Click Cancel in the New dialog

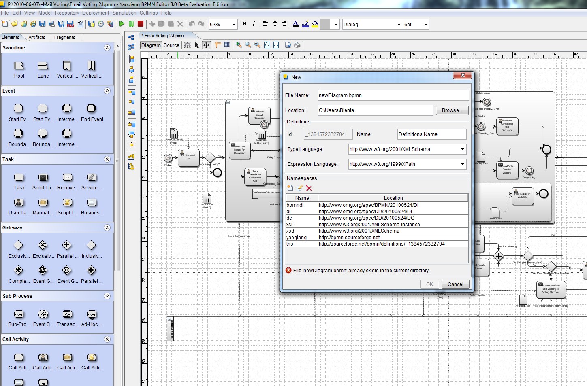[455, 284]
